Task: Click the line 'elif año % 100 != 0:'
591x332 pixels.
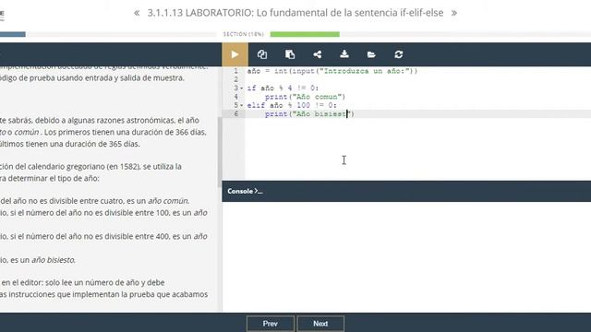Action: pos(292,105)
